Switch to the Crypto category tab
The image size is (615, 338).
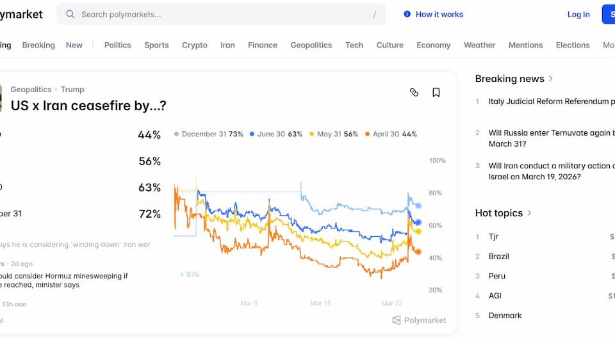point(195,45)
